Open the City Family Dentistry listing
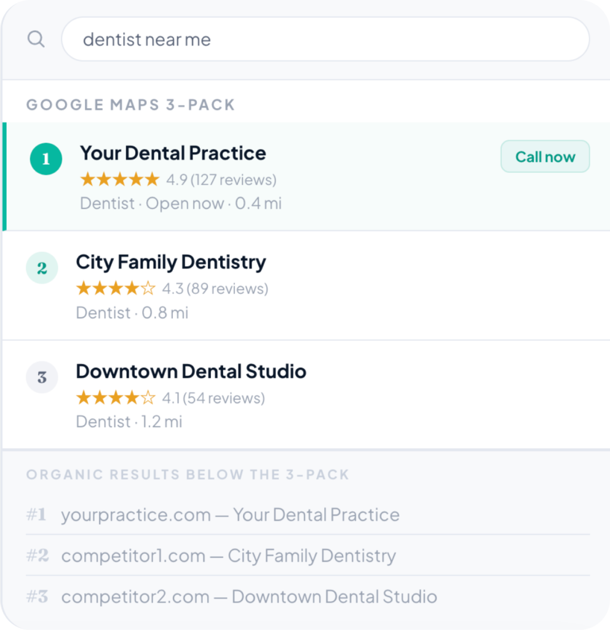Image resolution: width=610 pixels, height=630 pixels. click(x=171, y=262)
